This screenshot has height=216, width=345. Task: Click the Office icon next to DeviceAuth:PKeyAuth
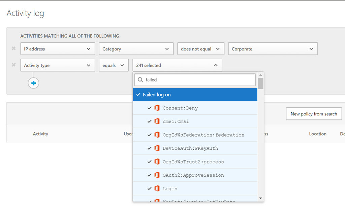pyautogui.click(x=157, y=148)
